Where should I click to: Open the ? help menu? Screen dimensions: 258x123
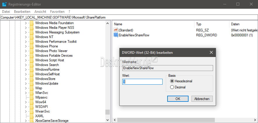pos(69,12)
